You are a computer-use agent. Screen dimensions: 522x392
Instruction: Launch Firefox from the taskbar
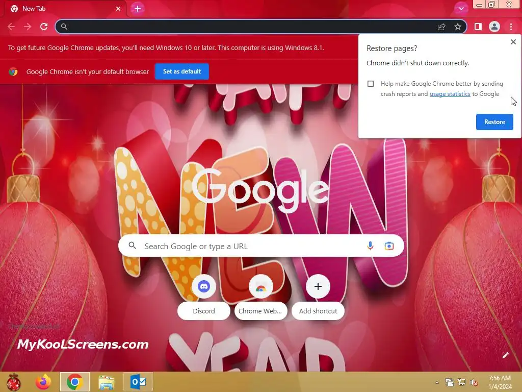click(43, 382)
